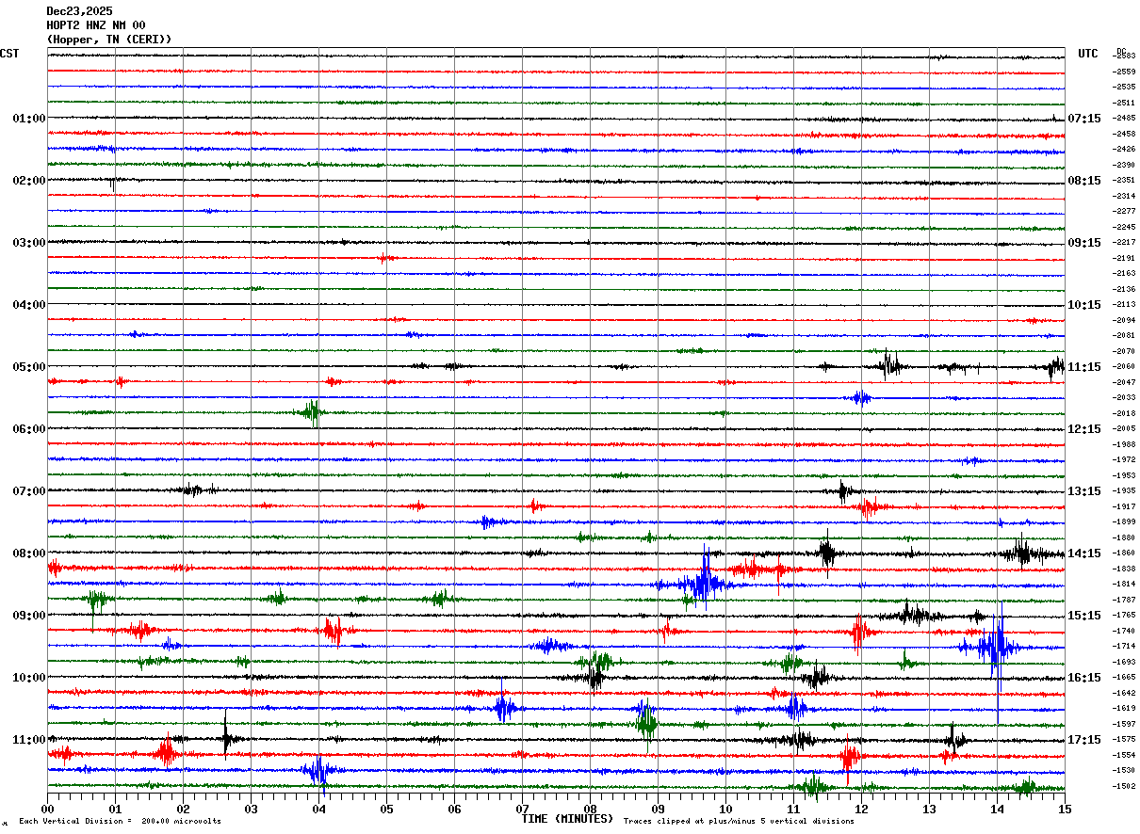1140x834 pixels.
Task: Click the DC offset value -1765
Action: tap(1125, 615)
